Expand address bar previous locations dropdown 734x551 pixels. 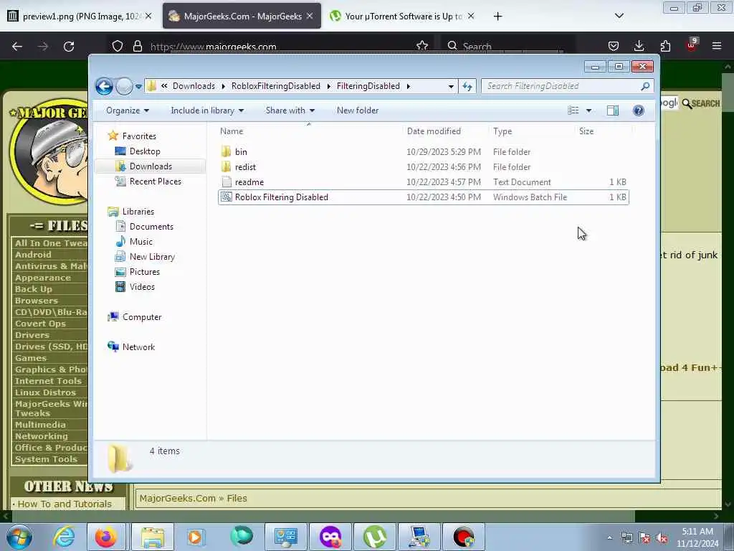coord(451,86)
